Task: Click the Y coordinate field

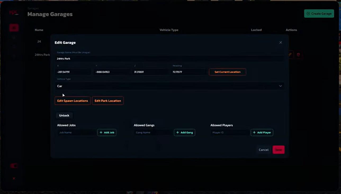Action: coord(112,72)
